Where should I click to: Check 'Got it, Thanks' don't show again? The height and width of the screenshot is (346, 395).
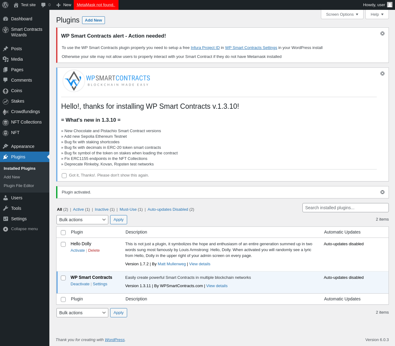pos(64,176)
